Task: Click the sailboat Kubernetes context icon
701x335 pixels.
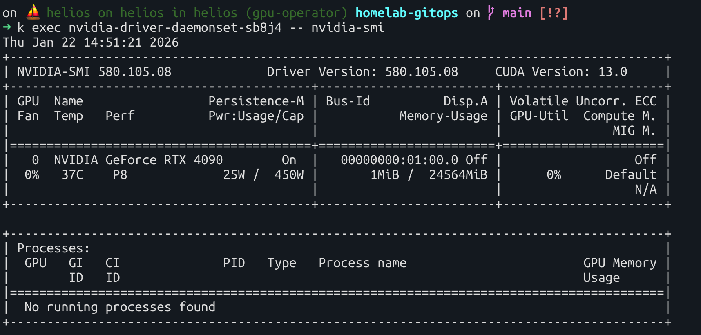Action: click(33, 12)
